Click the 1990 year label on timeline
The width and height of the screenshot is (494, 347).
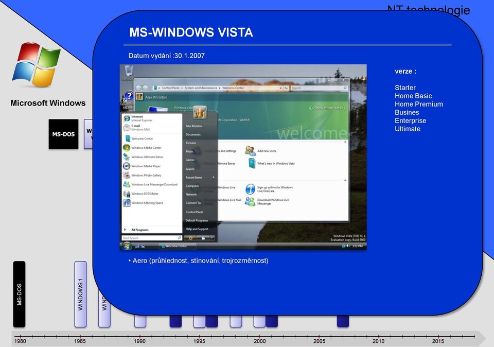tap(139, 341)
